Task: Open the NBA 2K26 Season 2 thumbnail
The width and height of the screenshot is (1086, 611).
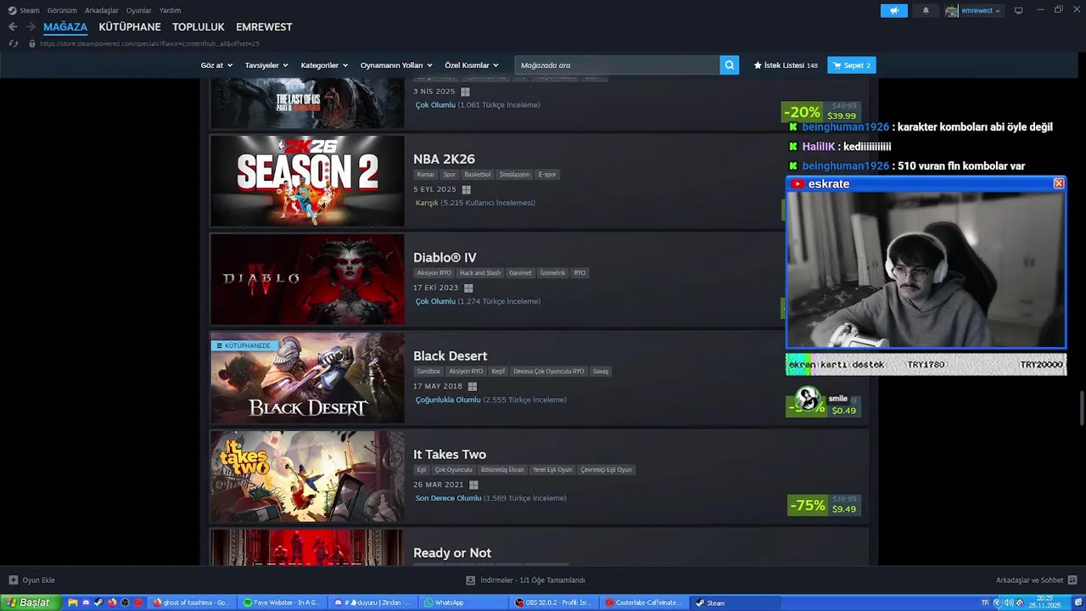Action: [x=307, y=181]
